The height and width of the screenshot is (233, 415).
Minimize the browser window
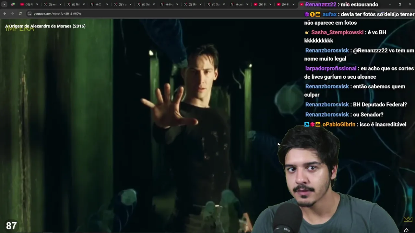(390, 4)
